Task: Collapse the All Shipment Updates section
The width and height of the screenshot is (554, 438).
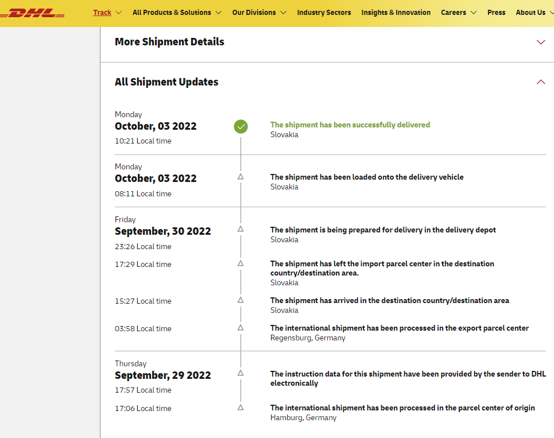Action: (540, 82)
